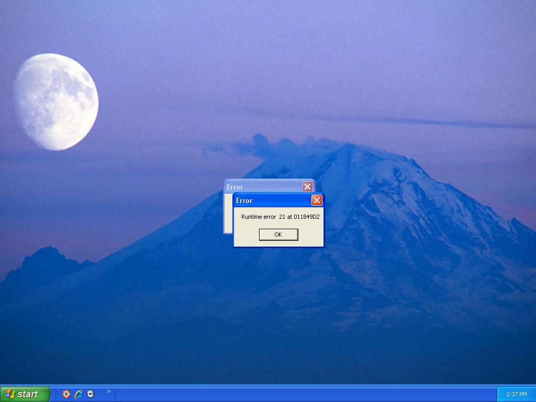Viewport: 536px width, 402px height.
Task: Click the Runtime error 21 message text
Action: pyautogui.click(x=280, y=217)
